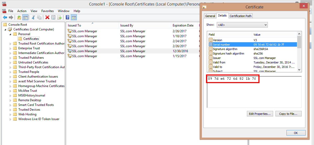Click the Signature hash algorithm field icon
Screen dimensions: 314x145
click(210, 53)
